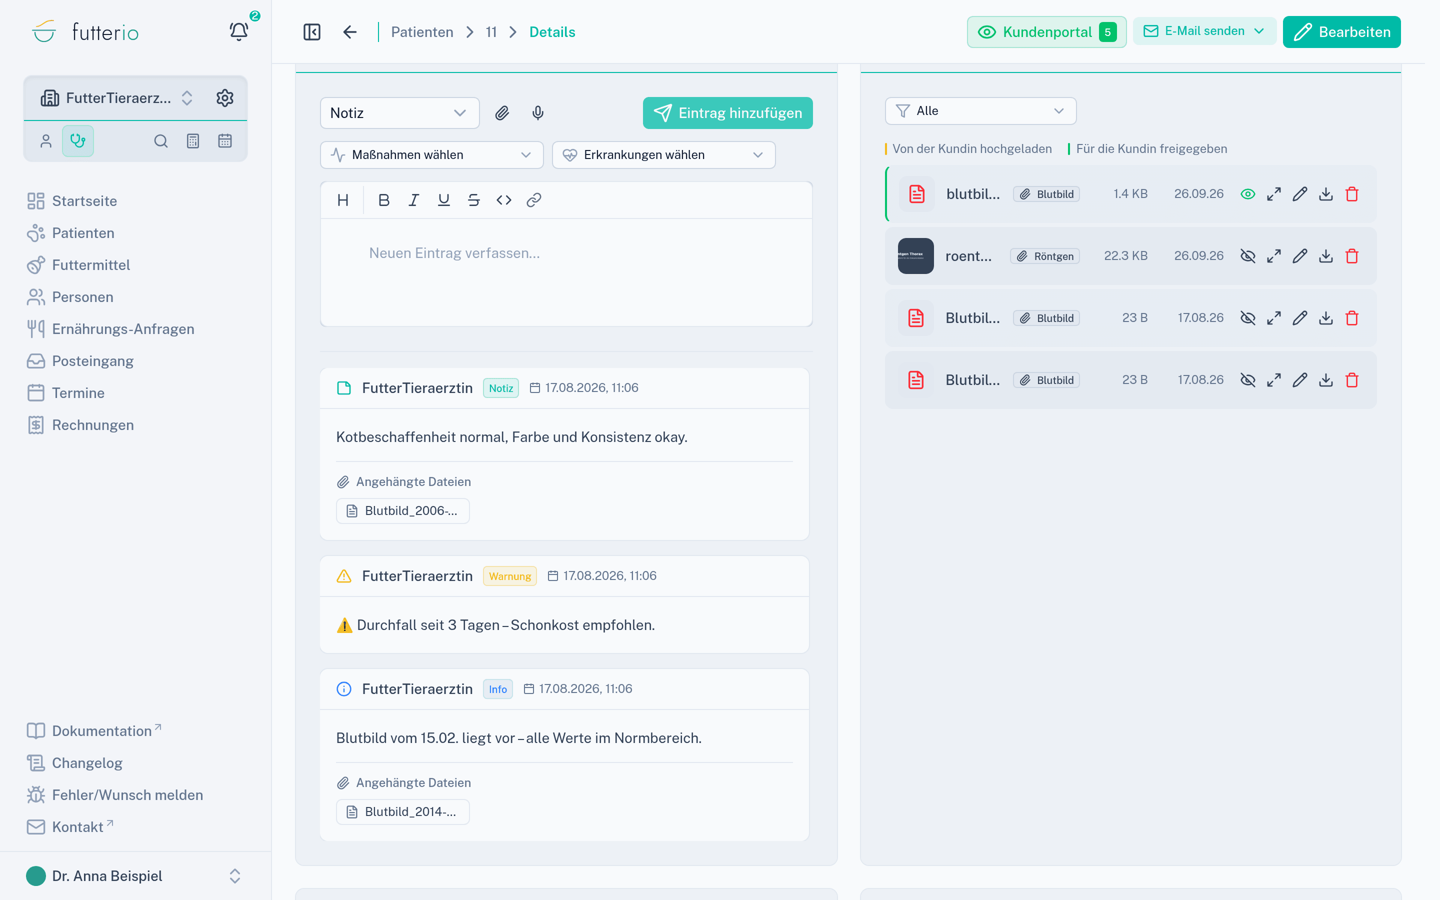Click the Eintrag hinzufügen button

click(727, 113)
